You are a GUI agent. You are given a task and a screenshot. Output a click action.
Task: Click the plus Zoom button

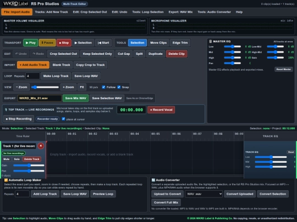coord(68,87)
